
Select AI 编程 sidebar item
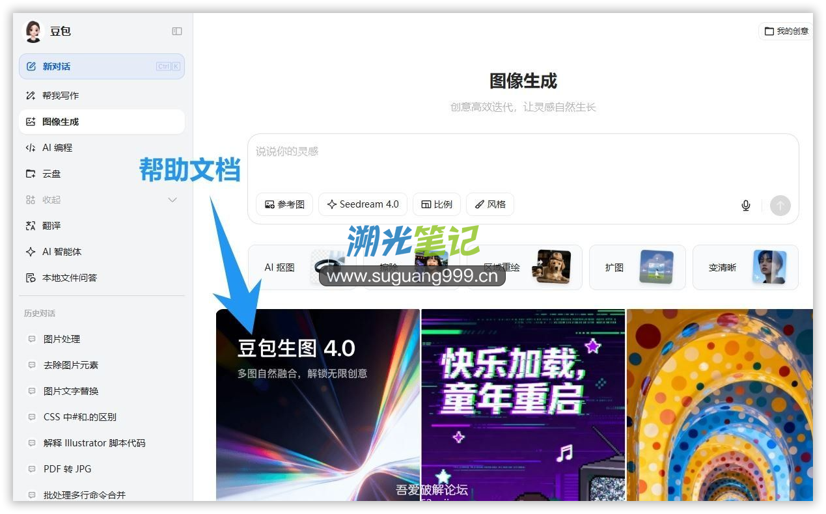pos(57,148)
